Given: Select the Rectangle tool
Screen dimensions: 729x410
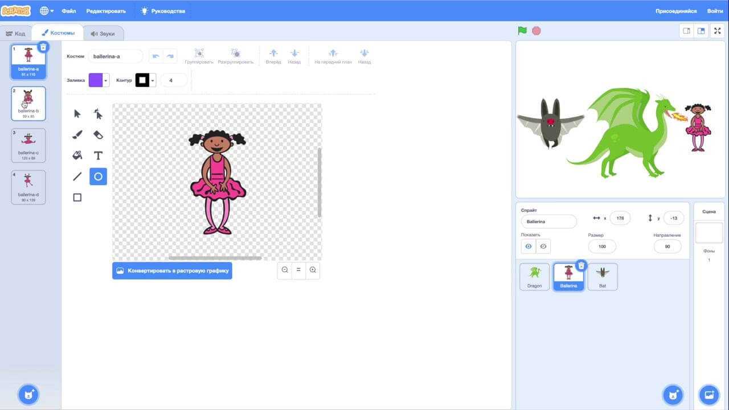Looking at the screenshot, I should pyautogui.click(x=77, y=198).
